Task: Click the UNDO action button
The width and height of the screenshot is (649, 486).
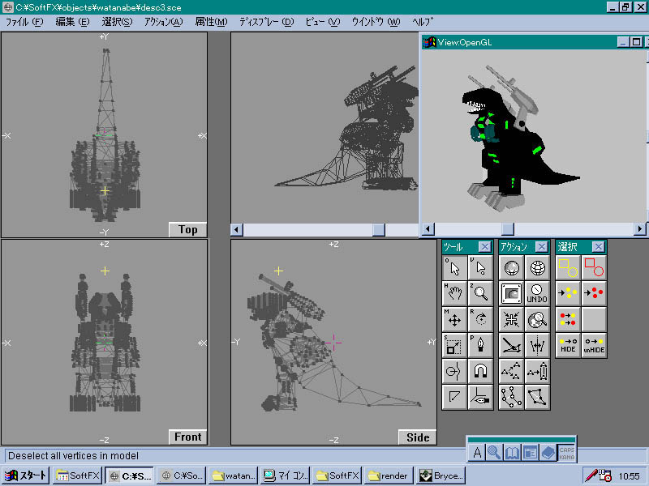Action: click(x=536, y=293)
